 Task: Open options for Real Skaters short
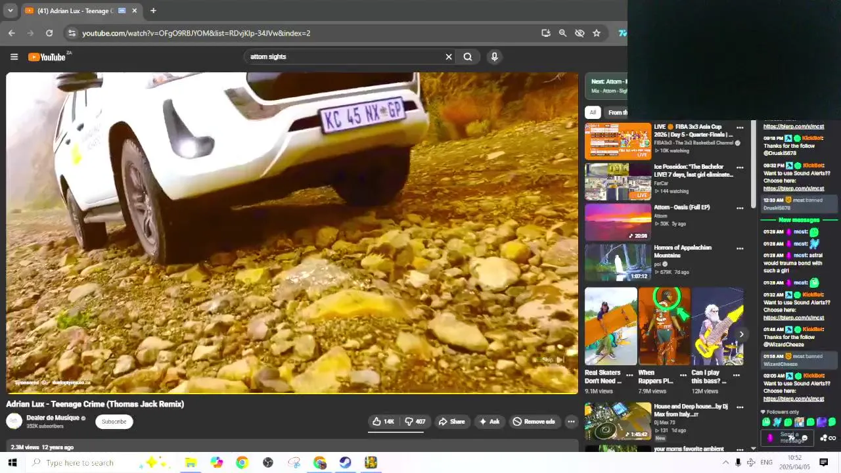click(629, 376)
